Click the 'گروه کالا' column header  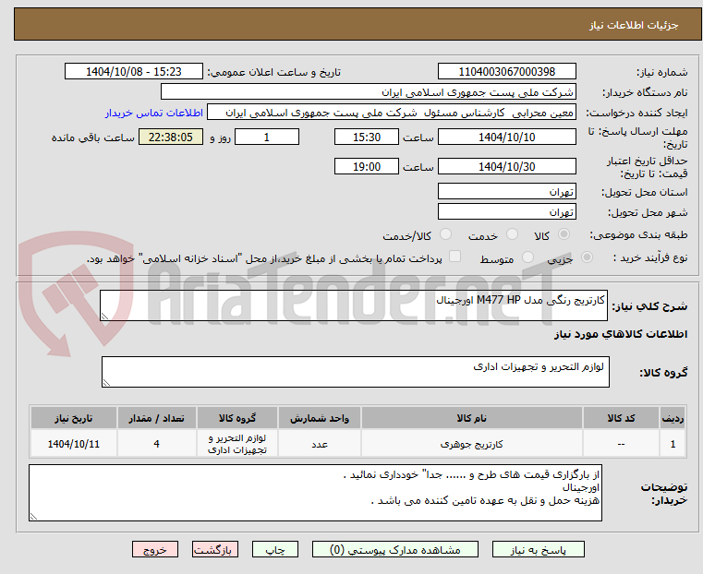237,418
